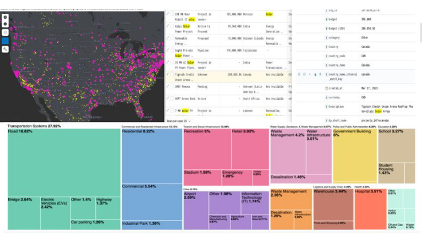Click the Stadium 1.59% treemap block
This screenshot has height=243, width=422.
pos(202,178)
